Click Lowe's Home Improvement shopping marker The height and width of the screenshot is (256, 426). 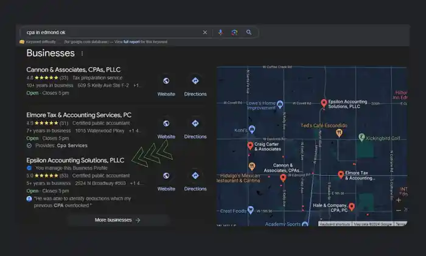280,104
